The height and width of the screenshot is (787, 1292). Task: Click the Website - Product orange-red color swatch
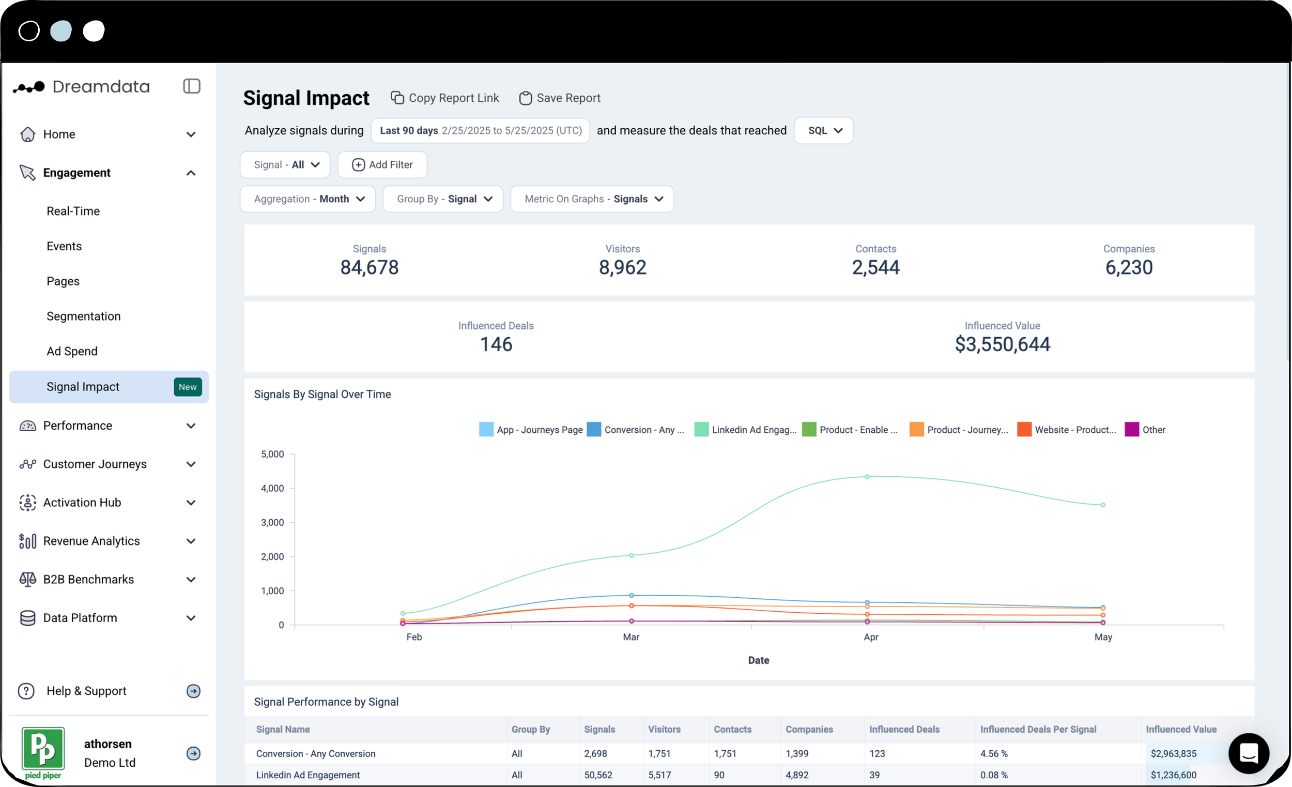(1024, 430)
